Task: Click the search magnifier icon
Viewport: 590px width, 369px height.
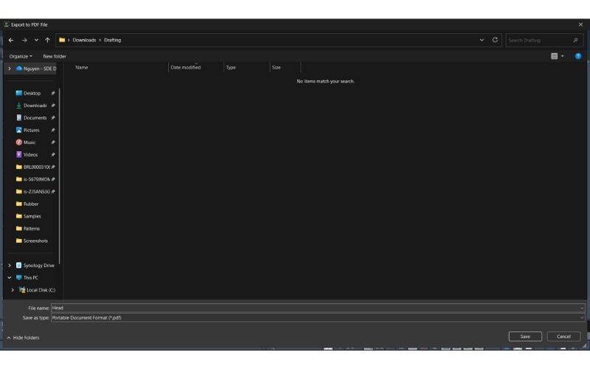Action: point(575,41)
